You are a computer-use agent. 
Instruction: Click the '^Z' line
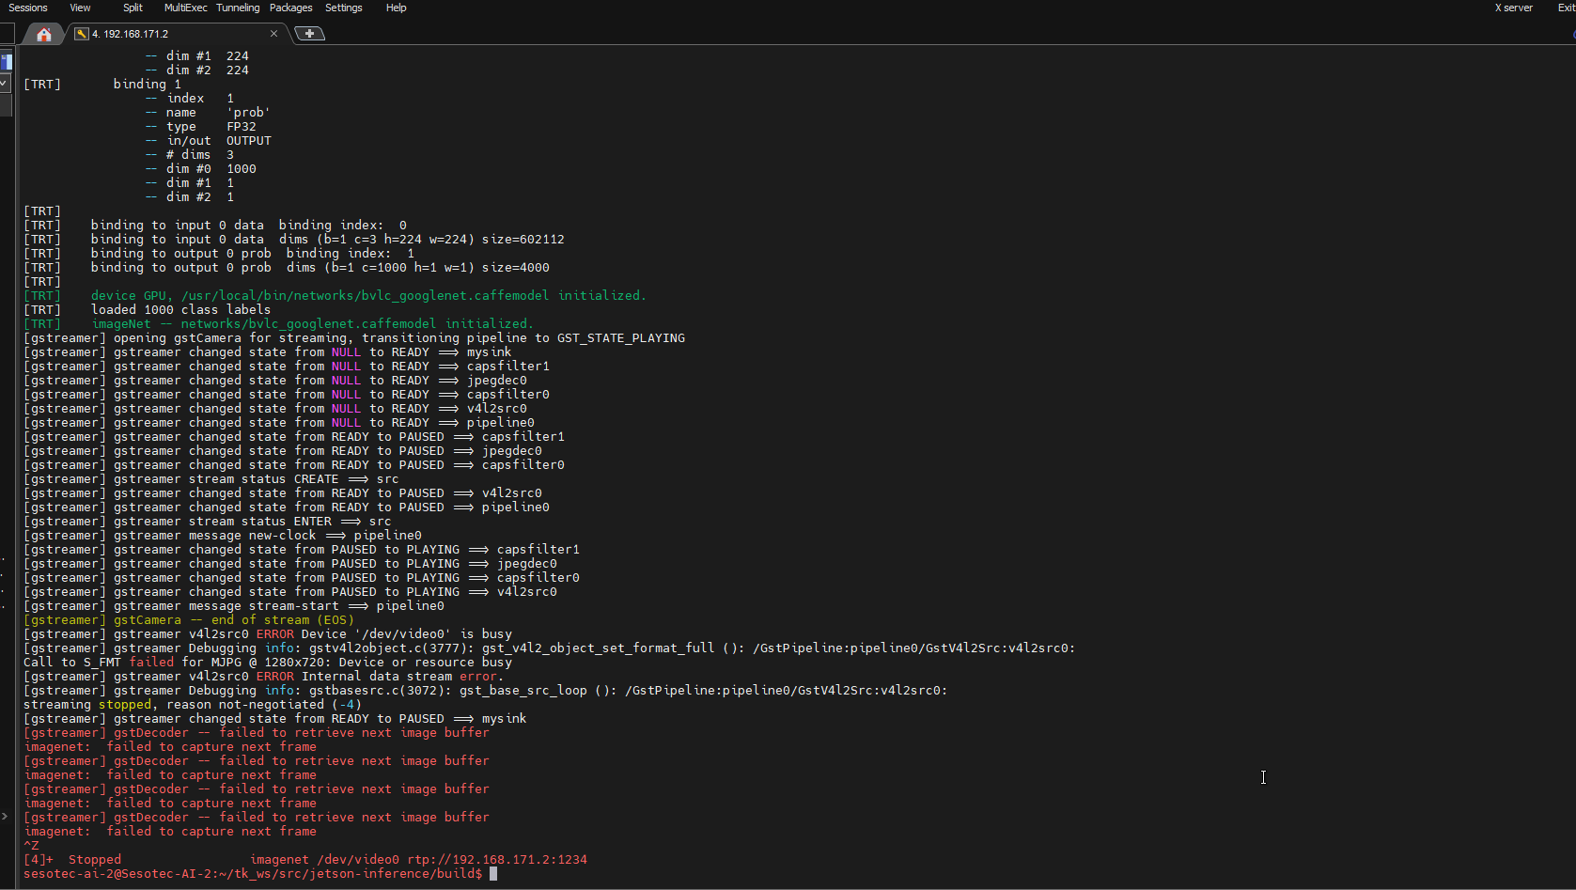tap(31, 846)
